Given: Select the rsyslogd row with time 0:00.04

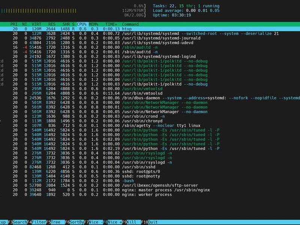Looking at the screenshot, I should click(x=150, y=162).
